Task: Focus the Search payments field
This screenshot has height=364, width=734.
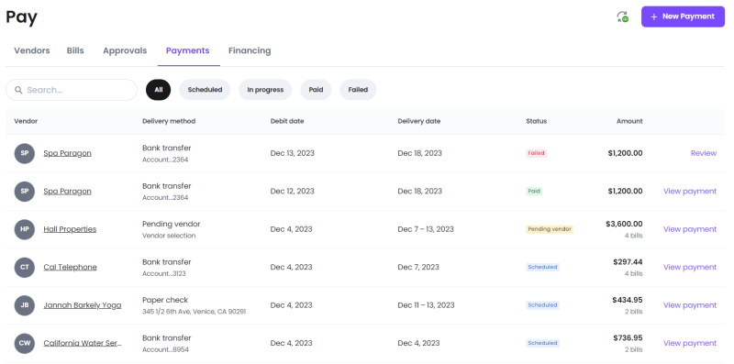Action: coord(72,90)
